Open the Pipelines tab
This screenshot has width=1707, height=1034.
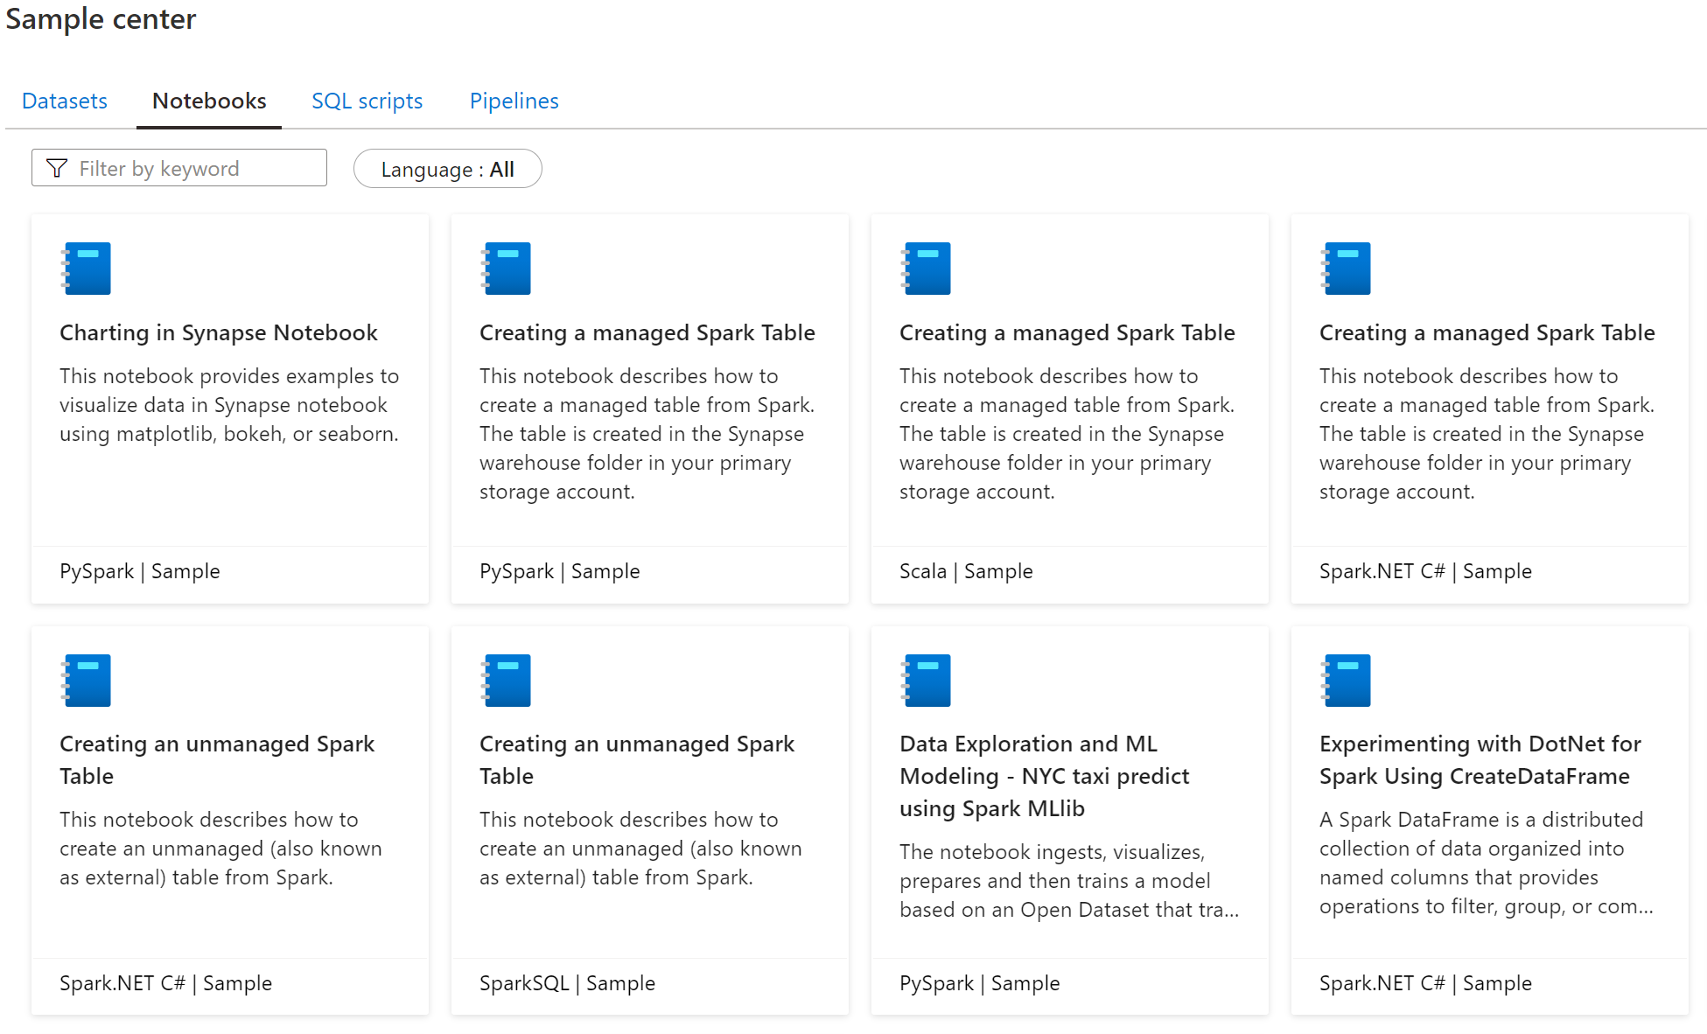click(x=514, y=101)
